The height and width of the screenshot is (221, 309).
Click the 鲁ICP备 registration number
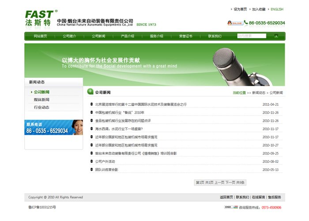pos(42,207)
